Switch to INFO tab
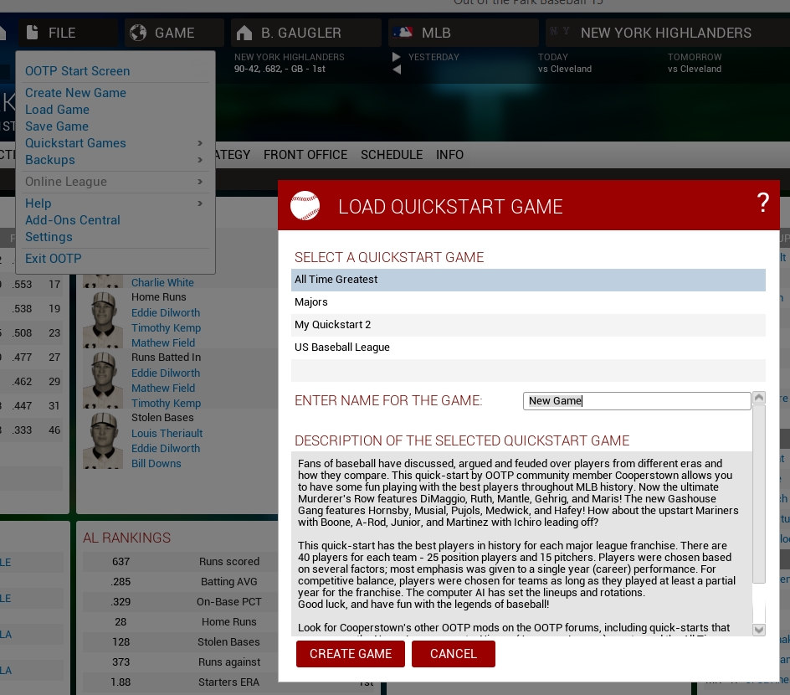 pos(449,155)
